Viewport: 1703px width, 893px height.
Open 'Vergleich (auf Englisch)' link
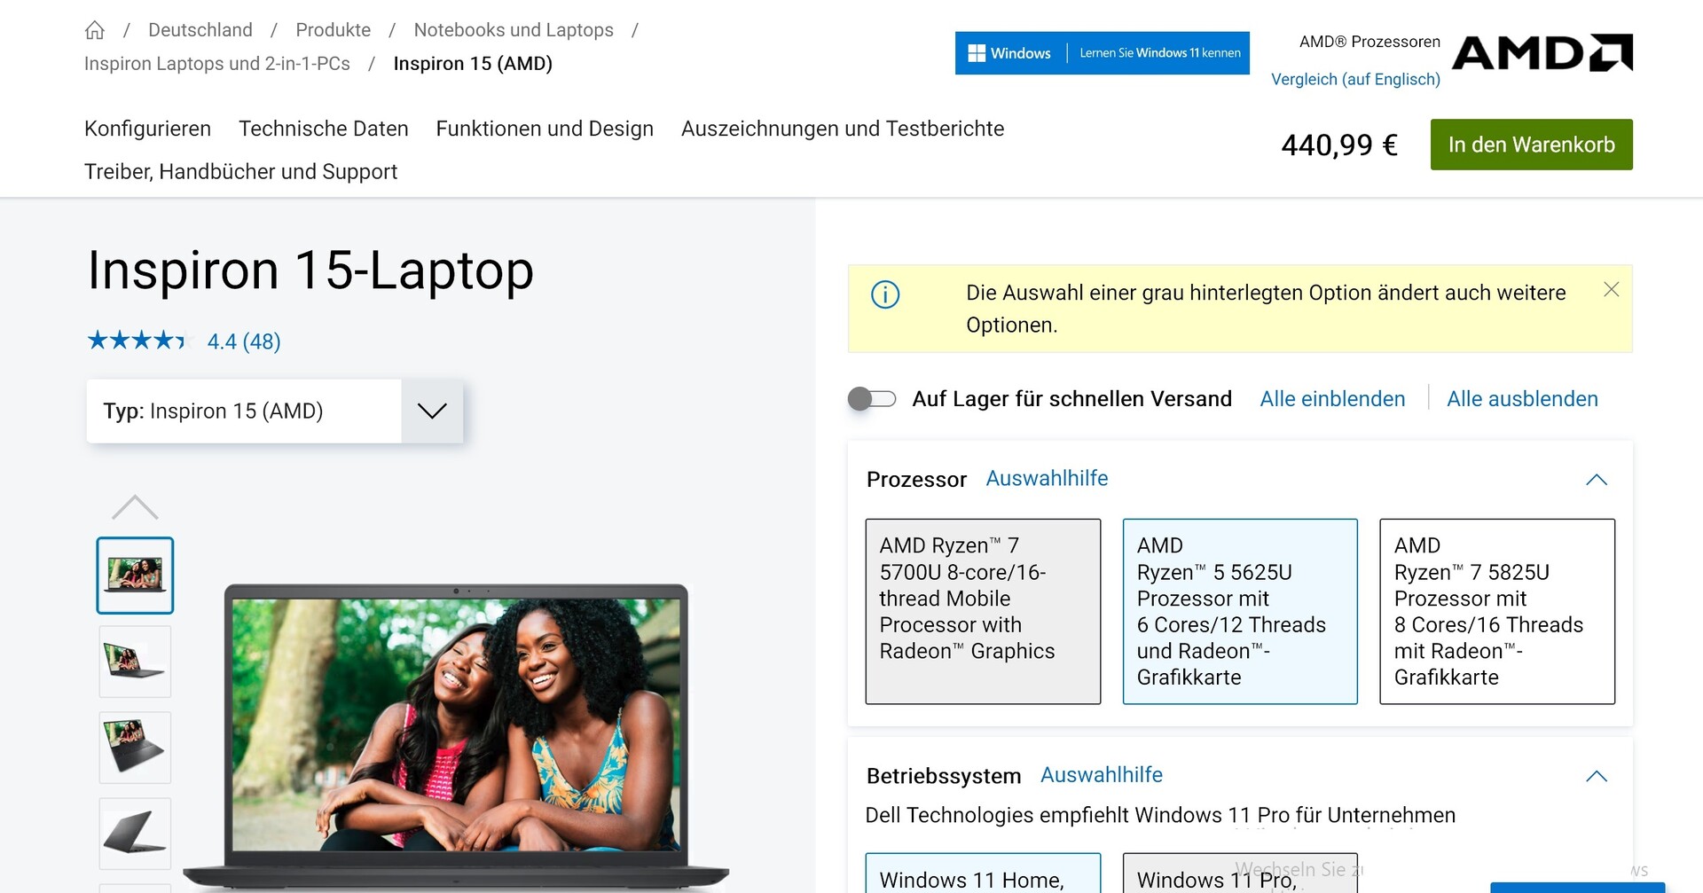tap(1355, 79)
